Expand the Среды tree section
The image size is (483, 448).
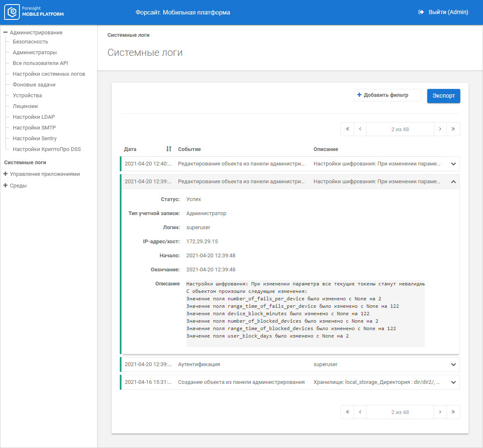point(6,186)
